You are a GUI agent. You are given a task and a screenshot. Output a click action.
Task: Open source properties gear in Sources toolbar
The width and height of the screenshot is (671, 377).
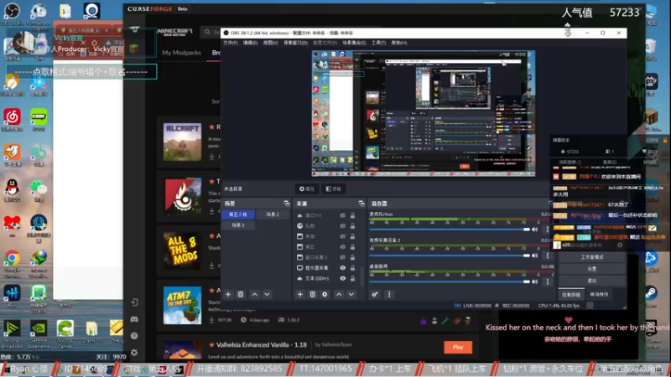click(325, 295)
